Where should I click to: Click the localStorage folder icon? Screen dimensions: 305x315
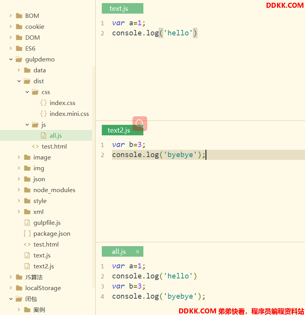click(19, 288)
